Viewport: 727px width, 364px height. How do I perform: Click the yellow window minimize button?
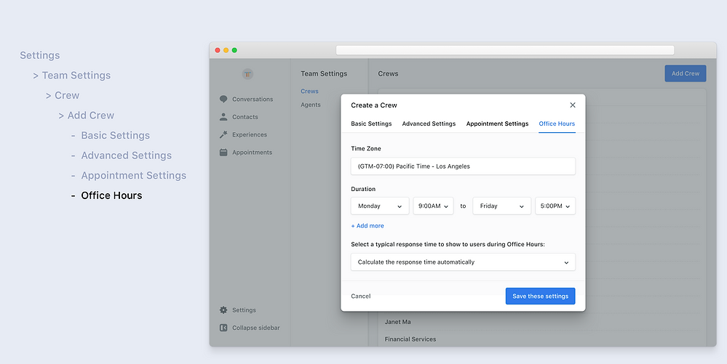coord(226,50)
